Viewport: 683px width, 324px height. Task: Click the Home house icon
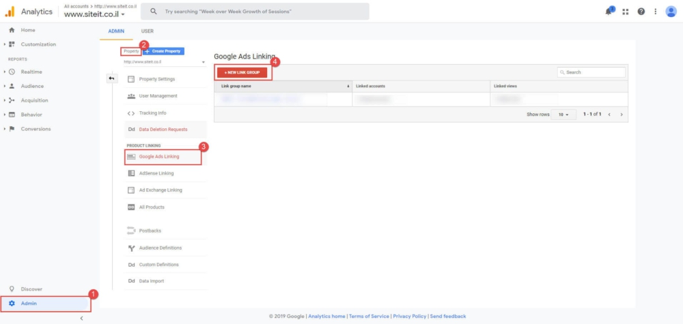[12, 30]
